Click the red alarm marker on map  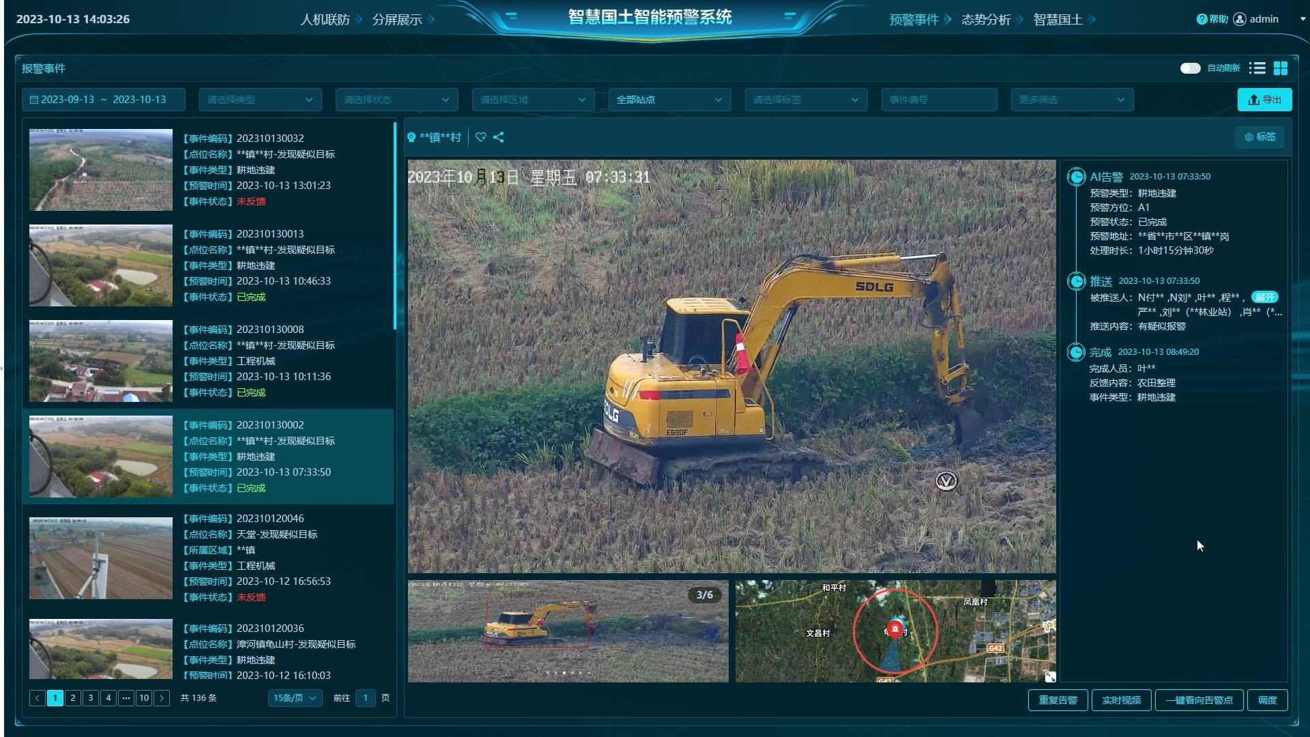[x=895, y=628]
